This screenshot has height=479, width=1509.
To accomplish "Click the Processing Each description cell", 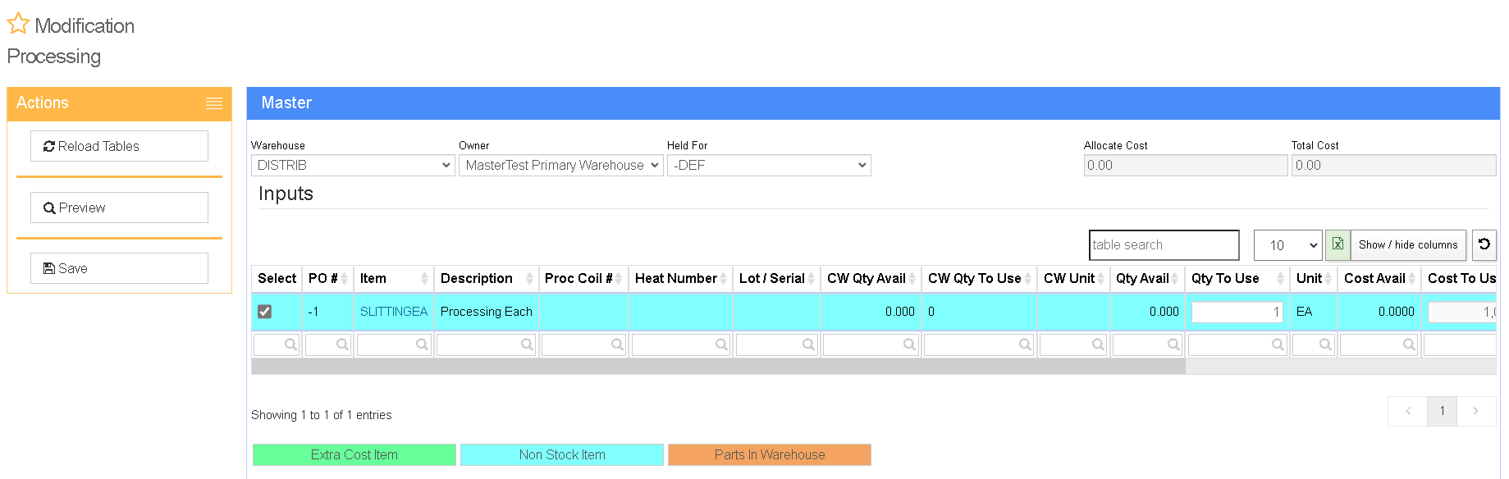I will click(x=486, y=312).
